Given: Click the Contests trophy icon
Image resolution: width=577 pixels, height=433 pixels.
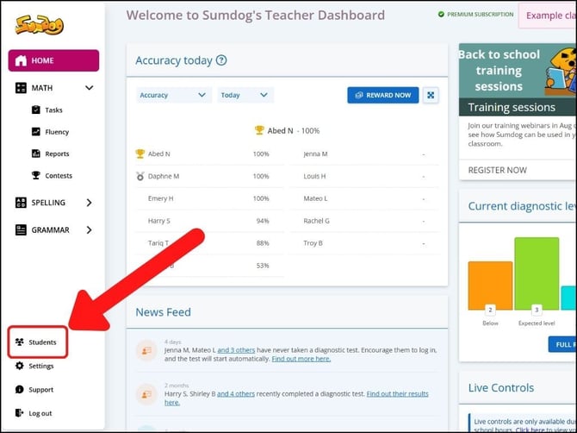Looking at the screenshot, I should [x=35, y=175].
